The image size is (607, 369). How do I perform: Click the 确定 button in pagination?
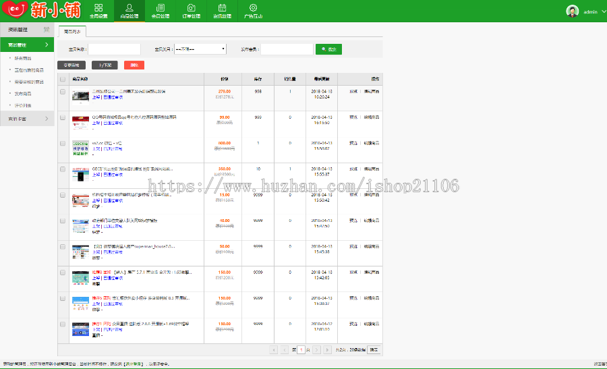point(374,349)
